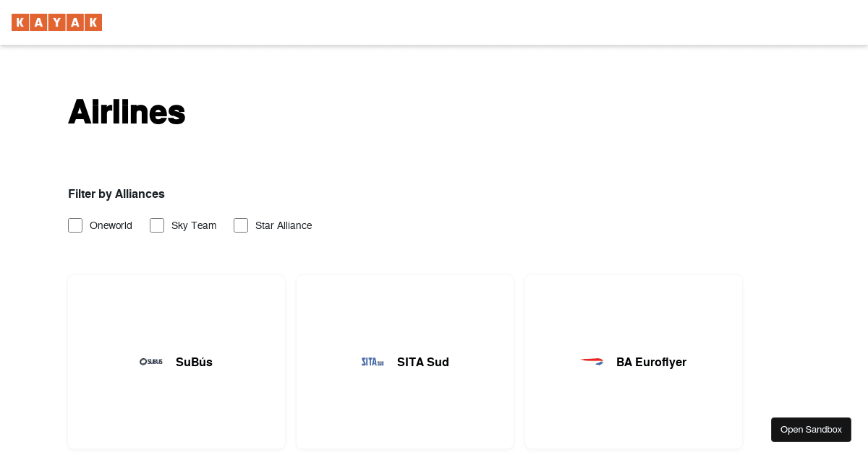Open the SuBús airline name link
This screenshot has height=455, width=868.
click(x=194, y=362)
